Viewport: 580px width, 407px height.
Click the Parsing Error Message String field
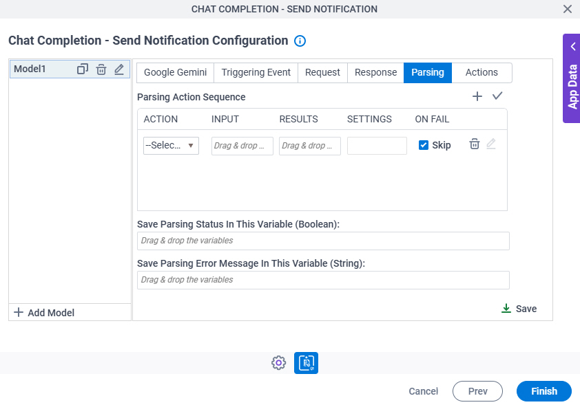pos(323,280)
